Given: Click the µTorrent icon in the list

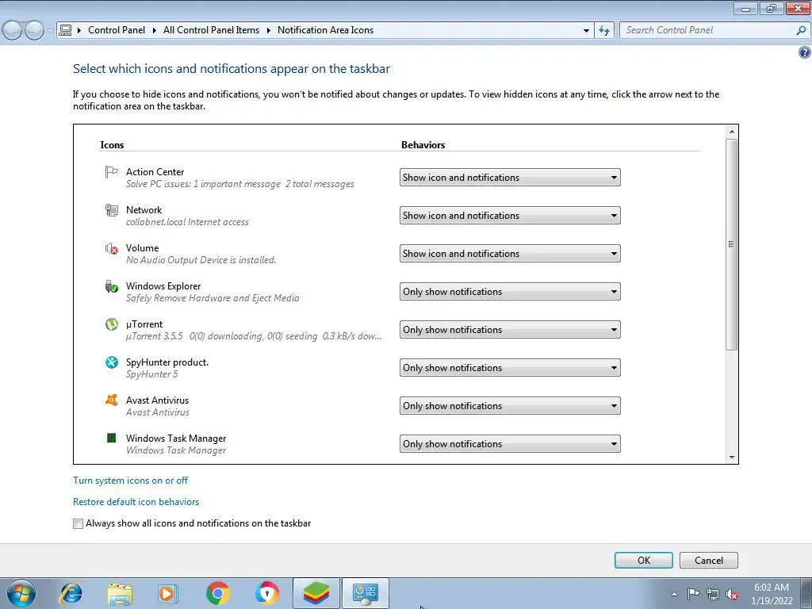Looking at the screenshot, I should click(x=111, y=324).
